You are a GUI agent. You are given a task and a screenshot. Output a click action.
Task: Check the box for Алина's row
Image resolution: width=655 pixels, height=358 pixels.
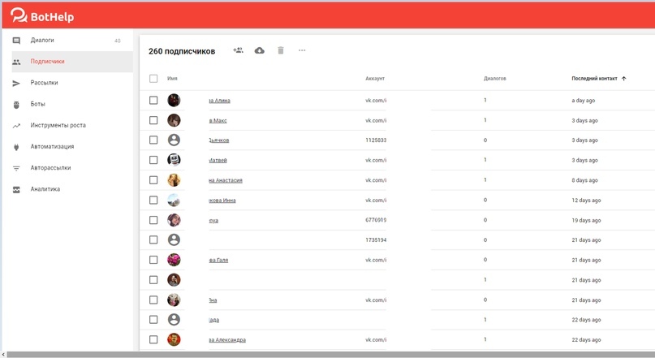[153, 100]
